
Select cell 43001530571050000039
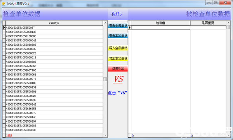(54, 49)
